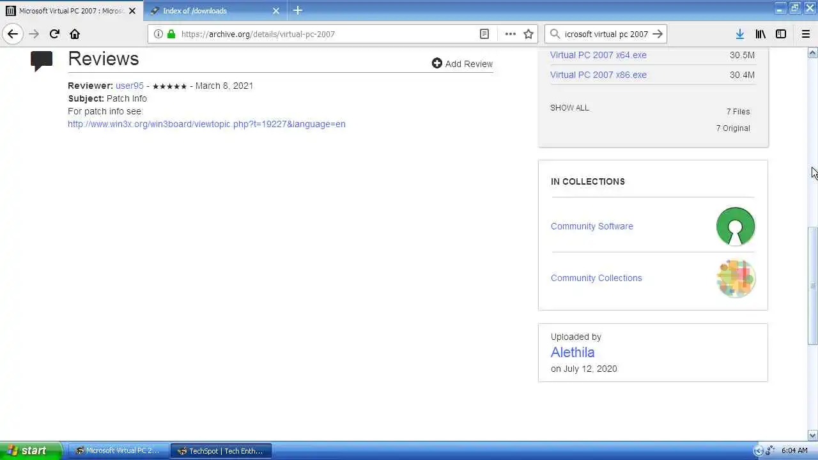
Task: Click the green padlock security icon
Action: (x=171, y=34)
